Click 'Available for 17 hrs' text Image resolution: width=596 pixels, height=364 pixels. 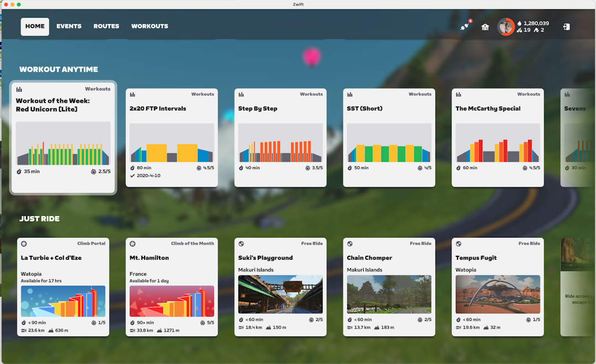(41, 281)
